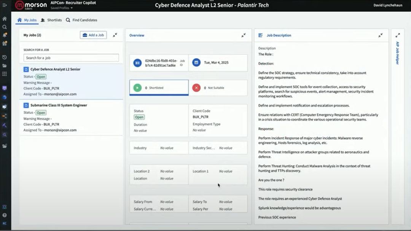This screenshot has width=411, height=231.
Task: Click the red Not Suitable X icon
Action: pyautogui.click(x=196, y=88)
